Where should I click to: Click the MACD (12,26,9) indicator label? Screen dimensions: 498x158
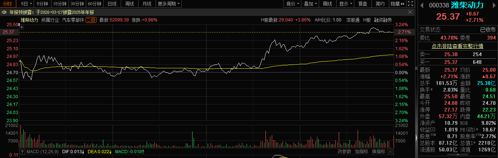42,151
